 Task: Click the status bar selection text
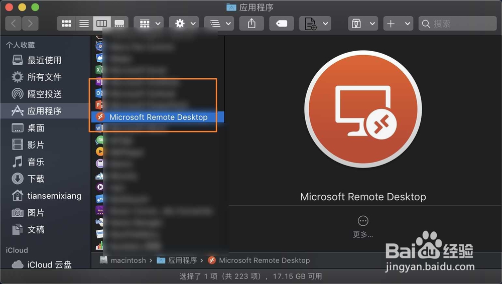click(250, 276)
